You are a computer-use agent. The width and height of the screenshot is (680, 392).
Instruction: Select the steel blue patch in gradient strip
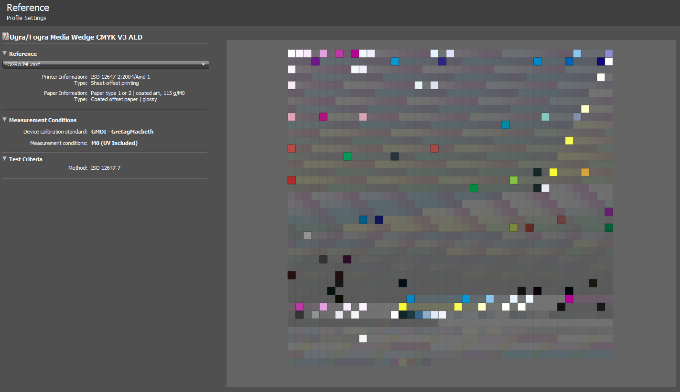[419, 315]
